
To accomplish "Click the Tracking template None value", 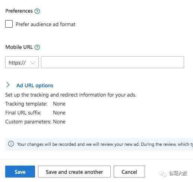I will (x=59, y=104).
